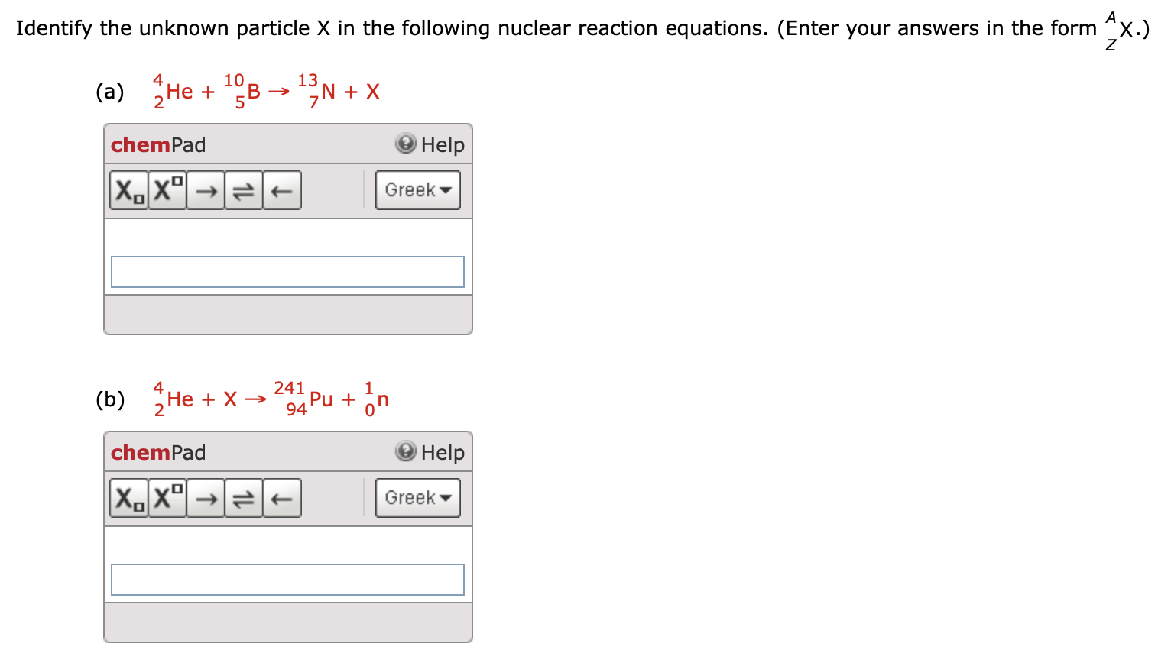This screenshot has width=1171, height=669.
Task: Insert a right arrow in chemPad (a)
Action: pyautogui.click(x=205, y=190)
